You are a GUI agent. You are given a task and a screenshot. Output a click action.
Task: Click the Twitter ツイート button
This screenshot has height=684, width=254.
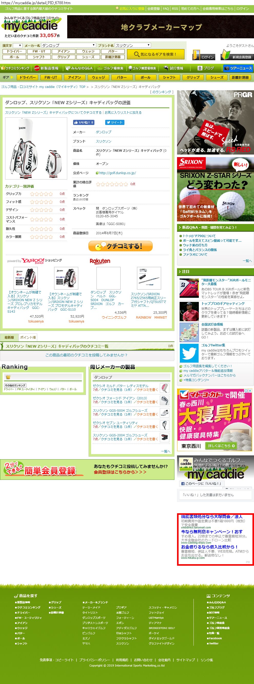[x=115, y=122]
